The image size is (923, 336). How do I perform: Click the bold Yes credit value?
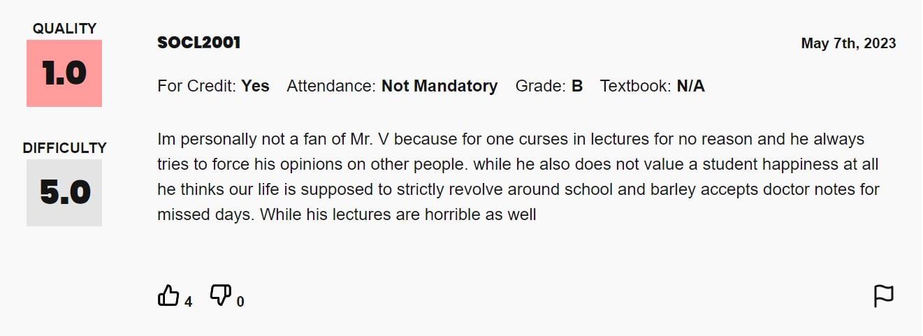pyautogui.click(x=256, y=86)
